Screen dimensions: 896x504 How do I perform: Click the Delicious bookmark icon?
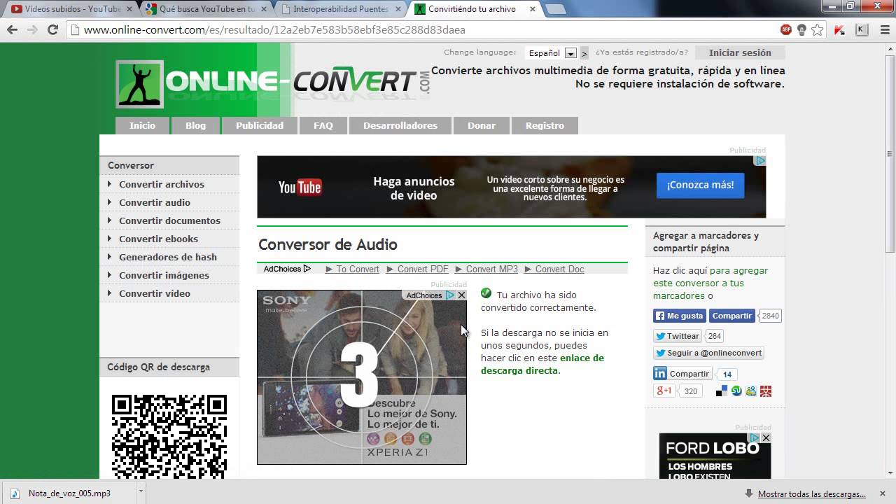click(722, 391)
